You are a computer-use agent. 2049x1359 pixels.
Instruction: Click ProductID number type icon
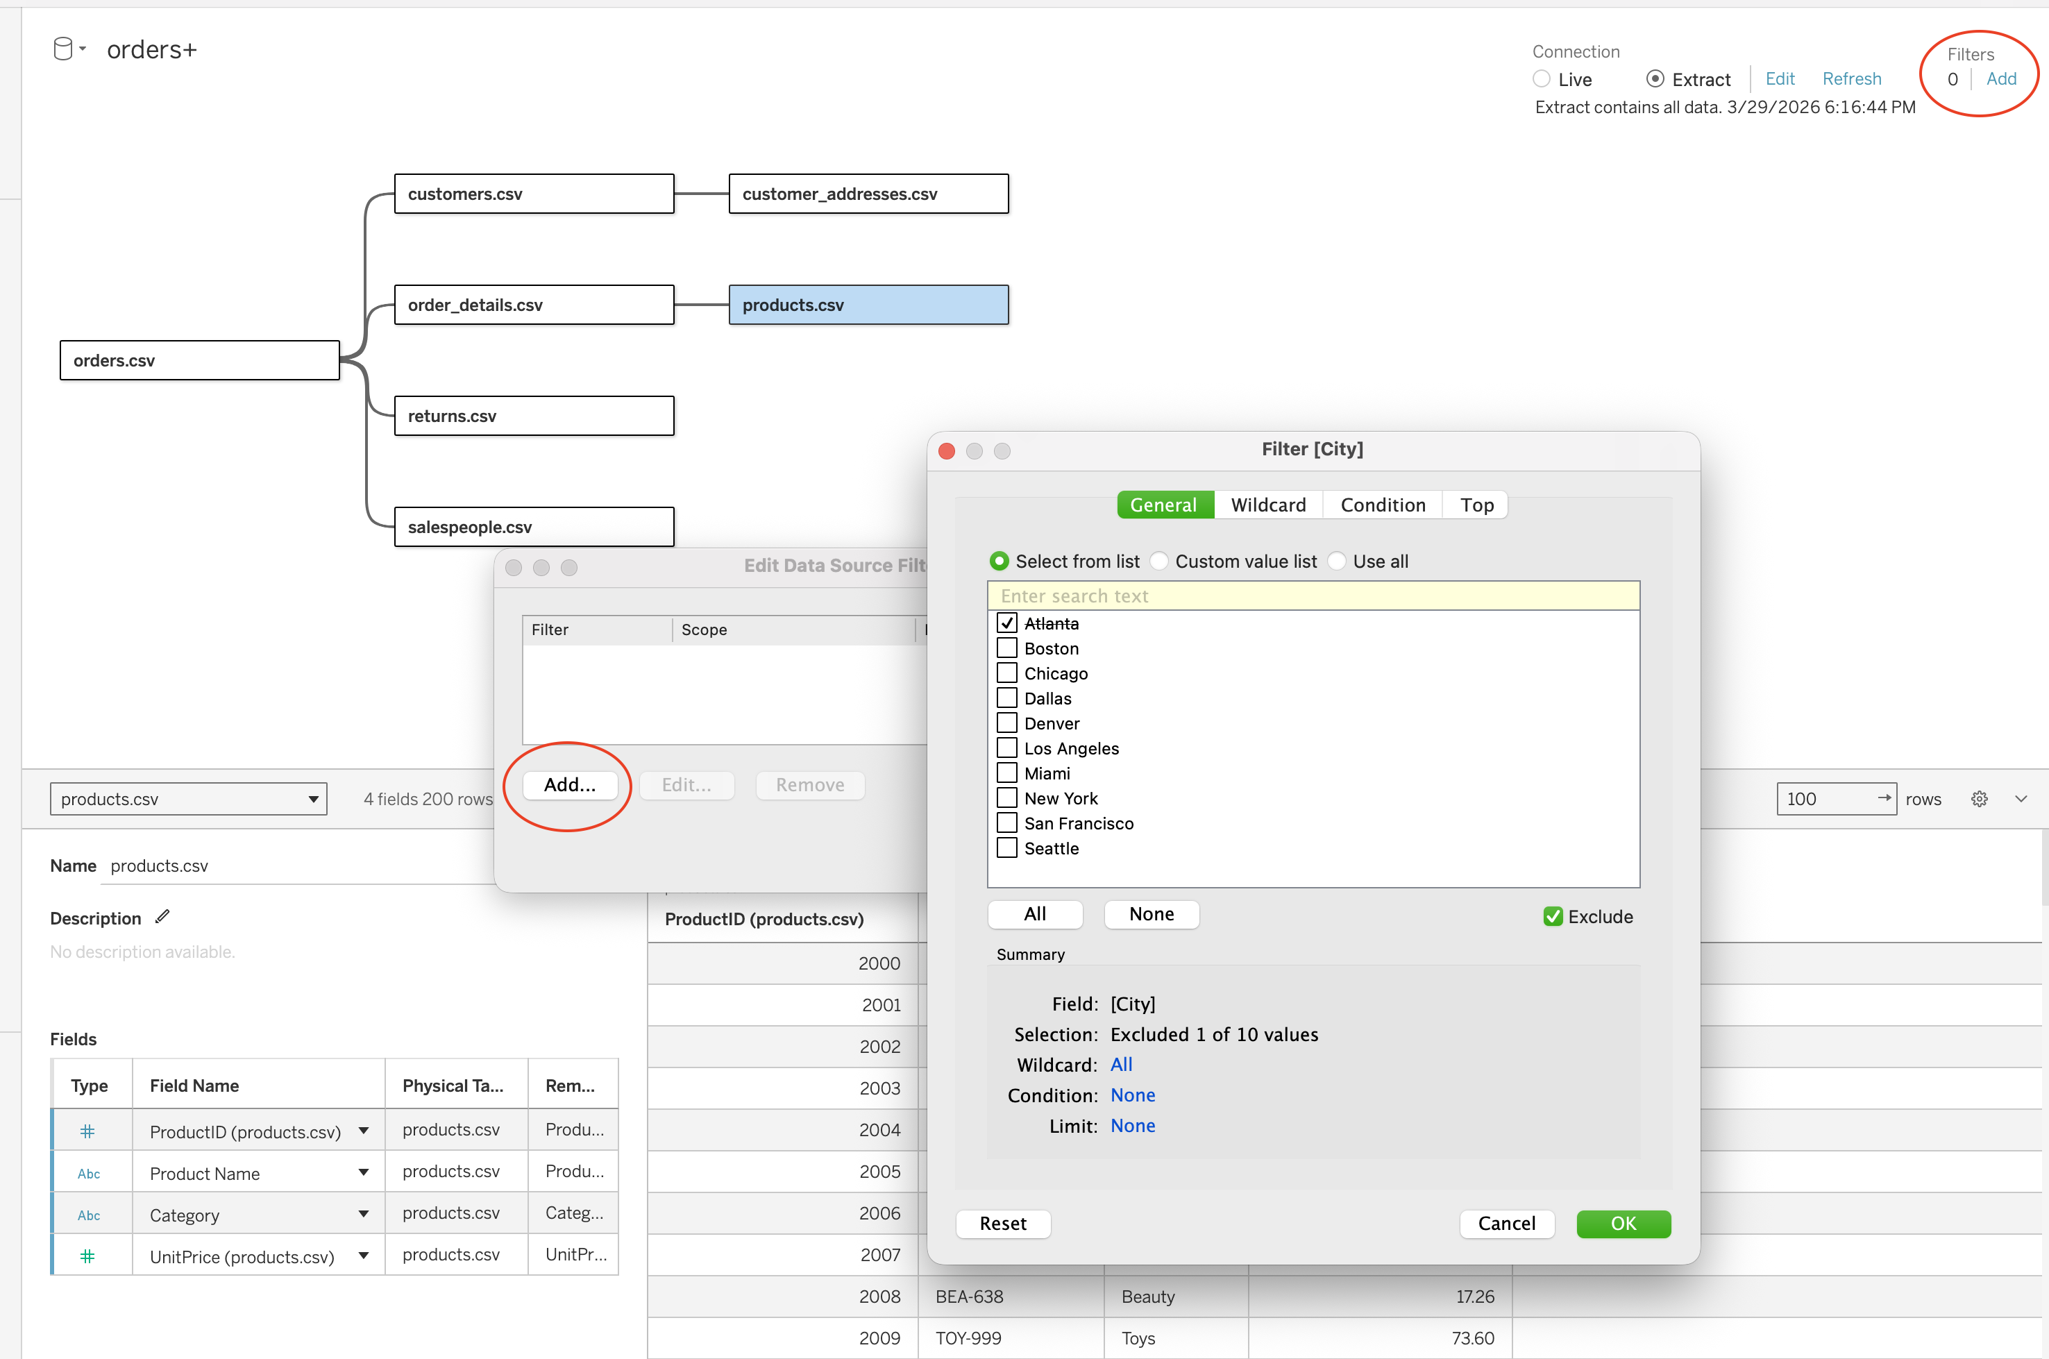click(x=87, y=1131)
